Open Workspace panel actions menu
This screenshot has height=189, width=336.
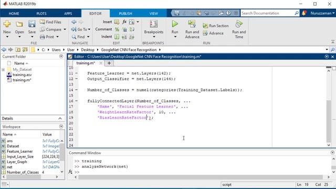tap(61, 127)
